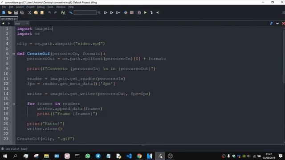Click the vertical editor scrollbar
The image size is (285, 160).
284,56
